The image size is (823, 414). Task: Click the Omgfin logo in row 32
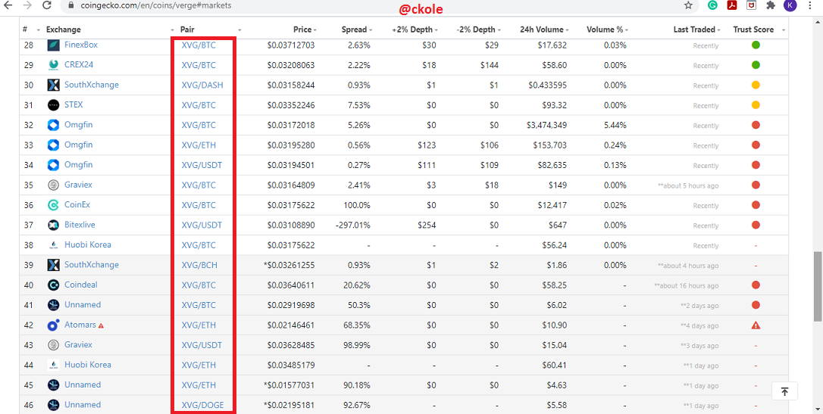pos(54,125)
